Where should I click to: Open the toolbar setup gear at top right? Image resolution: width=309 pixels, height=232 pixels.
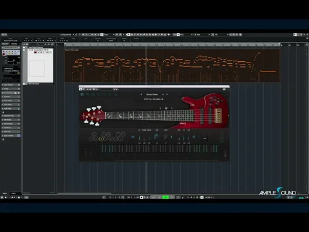tap(307, 34)
